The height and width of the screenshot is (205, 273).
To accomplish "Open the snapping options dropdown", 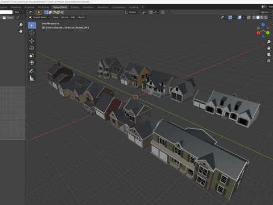I will click(156, 13).
